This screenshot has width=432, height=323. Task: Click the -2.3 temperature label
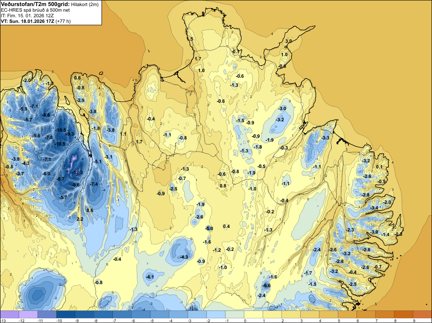tap(350, 230)
